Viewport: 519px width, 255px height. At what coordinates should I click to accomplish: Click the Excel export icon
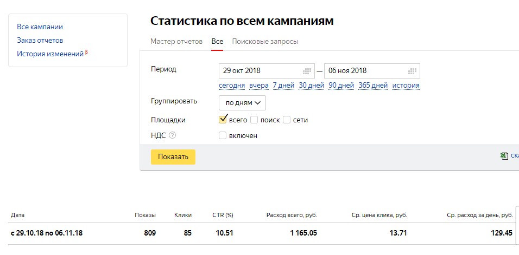[504, 156]
